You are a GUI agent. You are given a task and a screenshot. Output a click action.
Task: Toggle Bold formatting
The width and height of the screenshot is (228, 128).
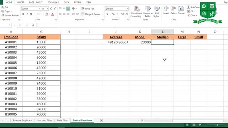23,14
